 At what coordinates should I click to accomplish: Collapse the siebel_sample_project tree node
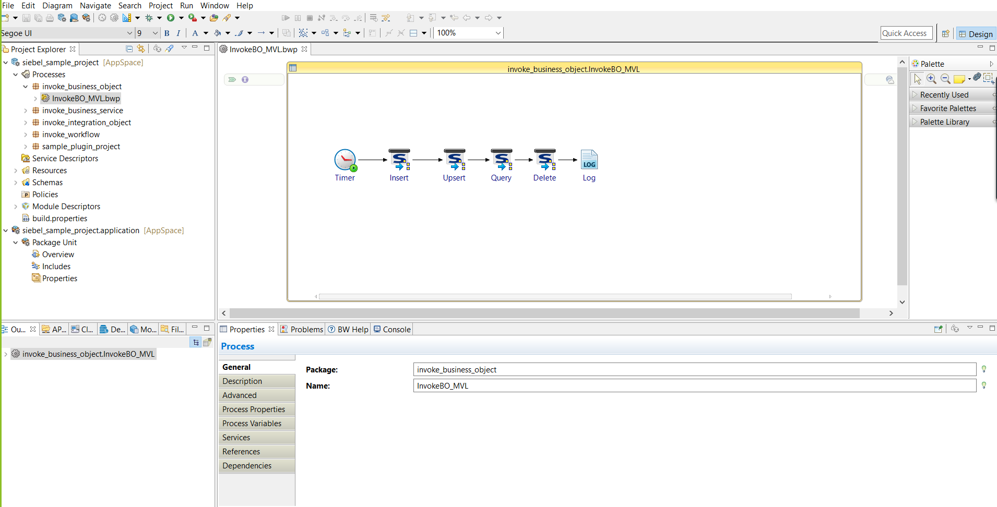(x=6, y=63)
